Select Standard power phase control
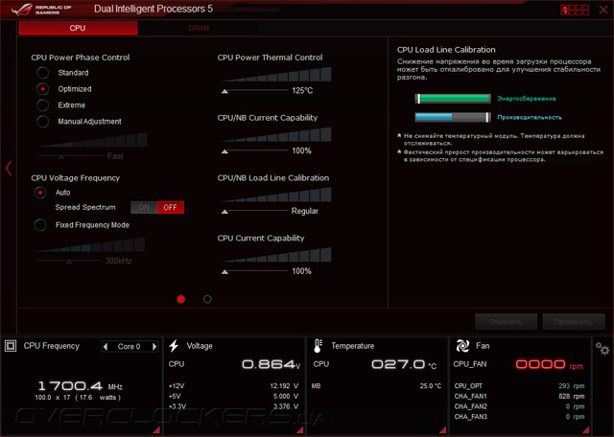This screenshot has width=614, height=437. point(42,73)
